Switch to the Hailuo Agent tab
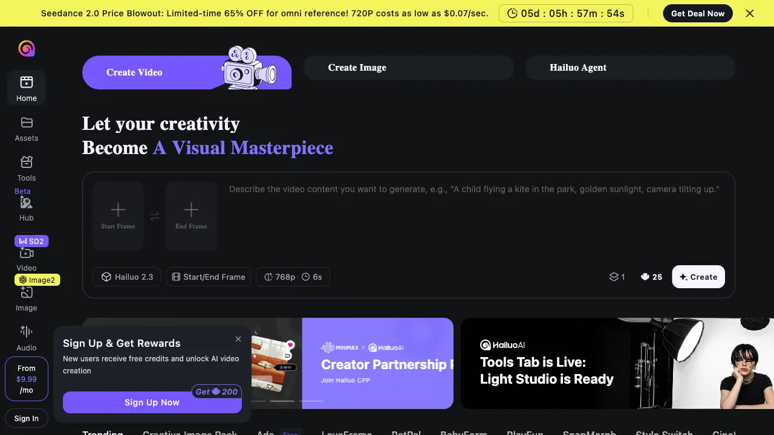Viewport: 774px width, 435px height. (630, 68)
